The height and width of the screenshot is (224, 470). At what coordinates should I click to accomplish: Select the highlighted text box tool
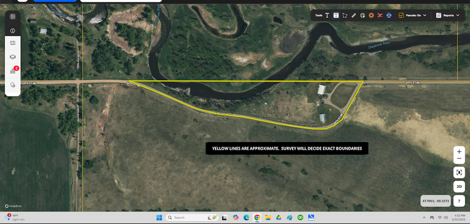tap(336, 15)
